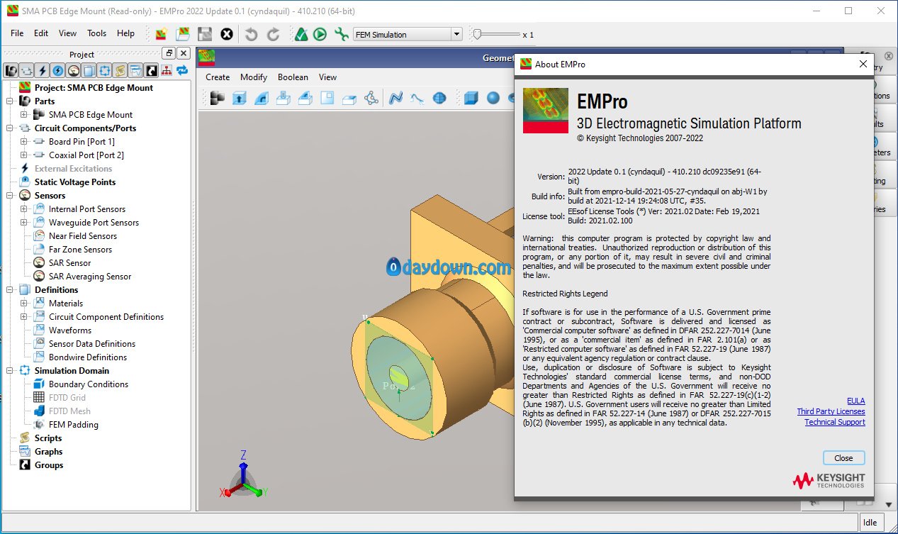The width and height of the screenshot is (898, 534).
Task: Open the FEM Simulation dropdown
Action: [408, 34]
